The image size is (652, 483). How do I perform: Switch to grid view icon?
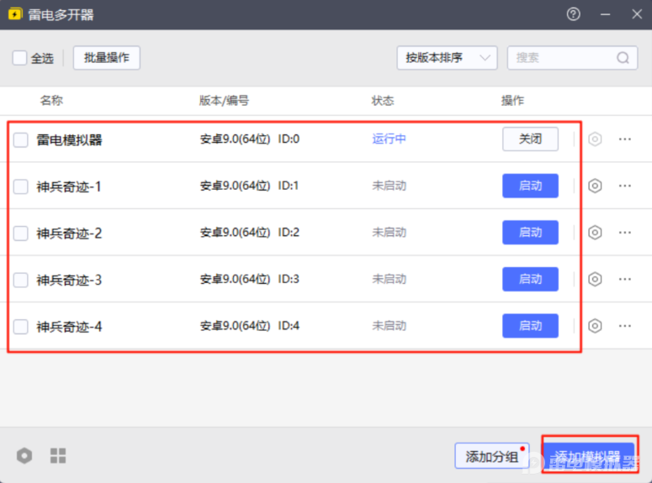(58, 456)
